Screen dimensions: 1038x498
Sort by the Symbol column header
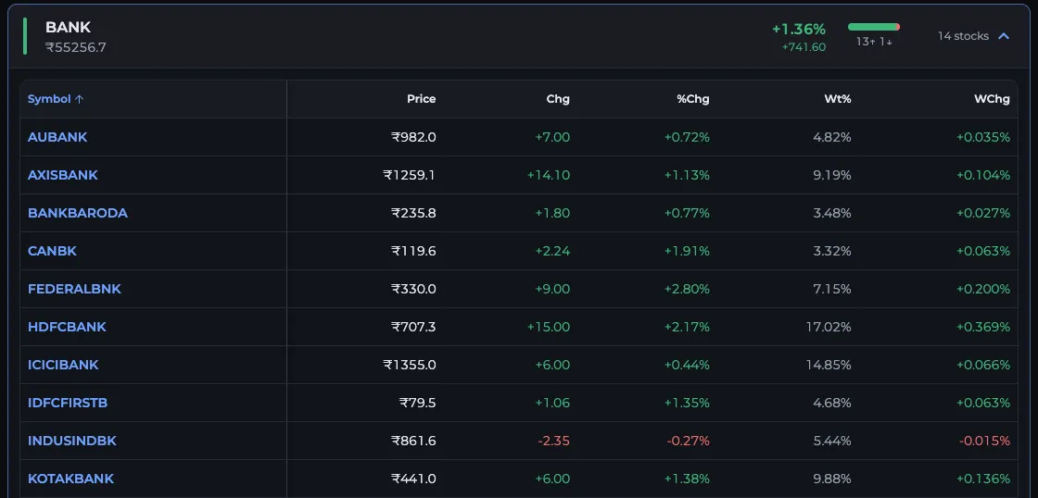[x=56, y=99]
